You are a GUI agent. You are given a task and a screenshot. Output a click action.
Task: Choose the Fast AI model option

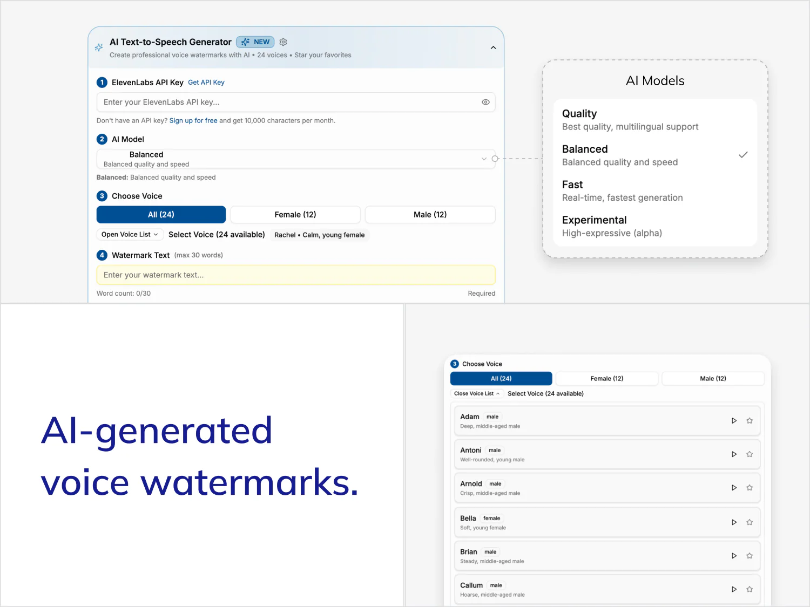click(655, 191)
